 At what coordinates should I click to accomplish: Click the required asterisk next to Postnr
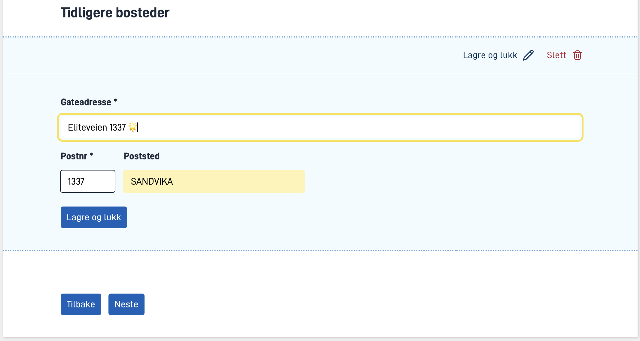pos(91,155)
